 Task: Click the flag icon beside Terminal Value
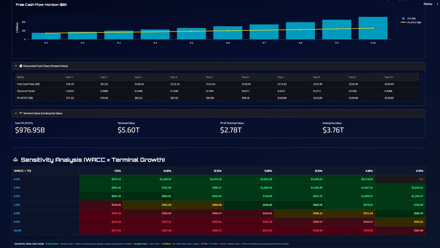click(21, 113)
